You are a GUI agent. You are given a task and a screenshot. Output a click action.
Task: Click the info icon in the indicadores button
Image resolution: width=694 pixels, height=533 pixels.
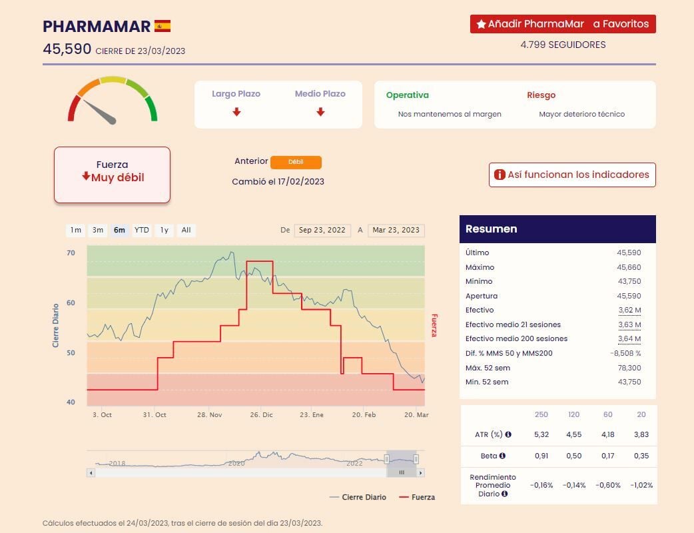500,175
